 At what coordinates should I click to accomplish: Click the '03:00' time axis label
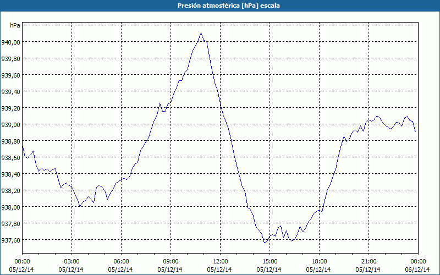72,262
